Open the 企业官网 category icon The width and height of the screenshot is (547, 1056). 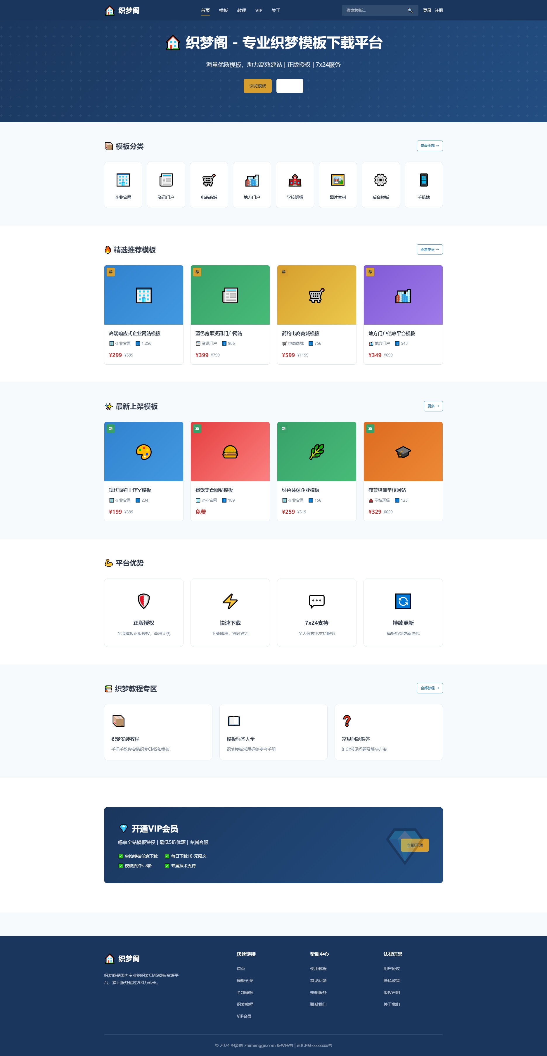coord(123,180)
